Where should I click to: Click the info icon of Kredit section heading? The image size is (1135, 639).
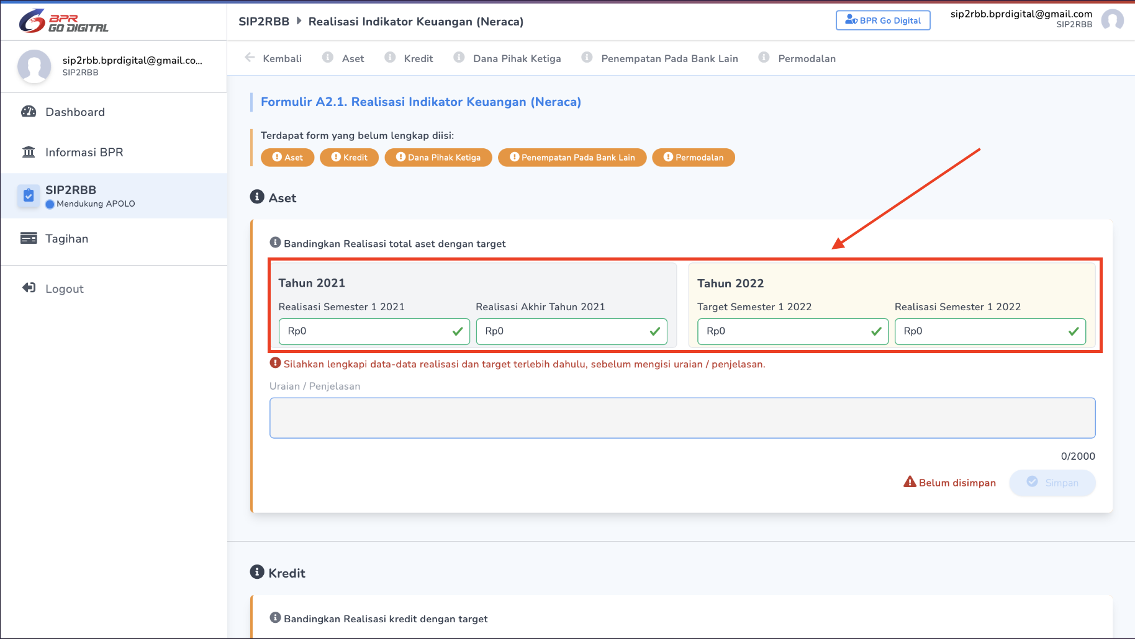(257, 572)
